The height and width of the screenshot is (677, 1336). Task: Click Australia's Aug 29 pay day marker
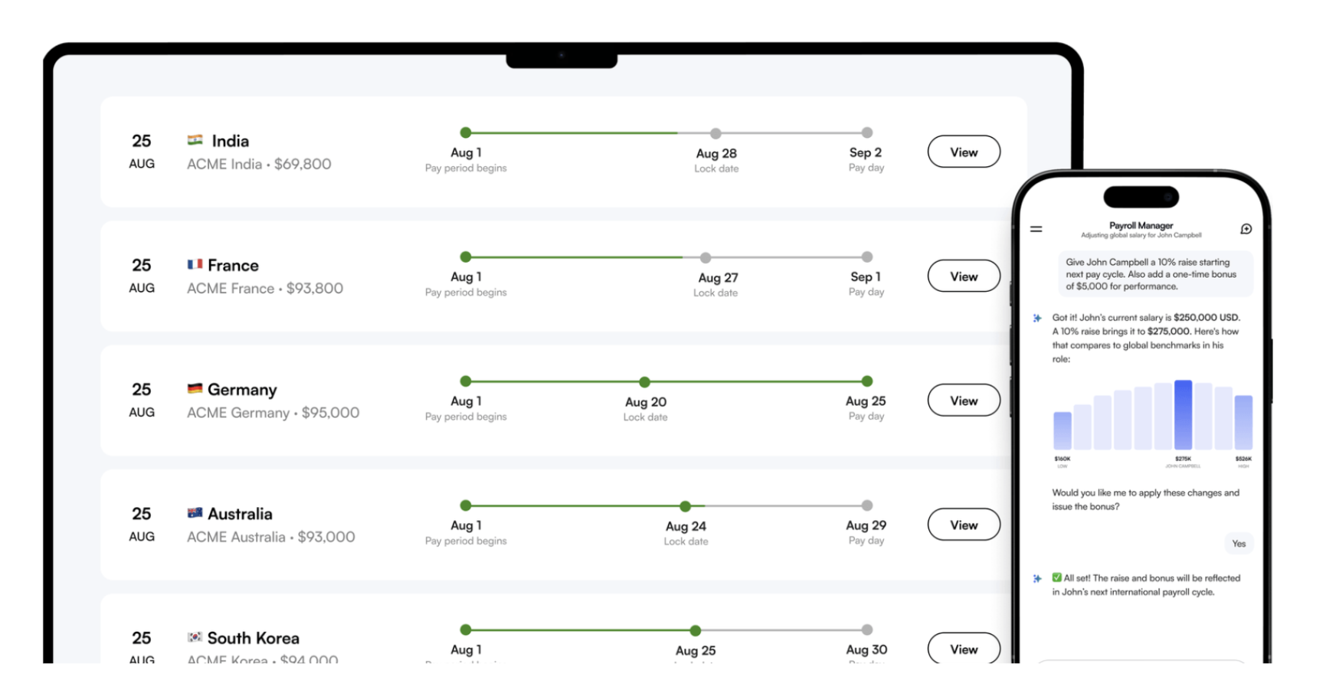pyautogui.click(x=866, y=505)
